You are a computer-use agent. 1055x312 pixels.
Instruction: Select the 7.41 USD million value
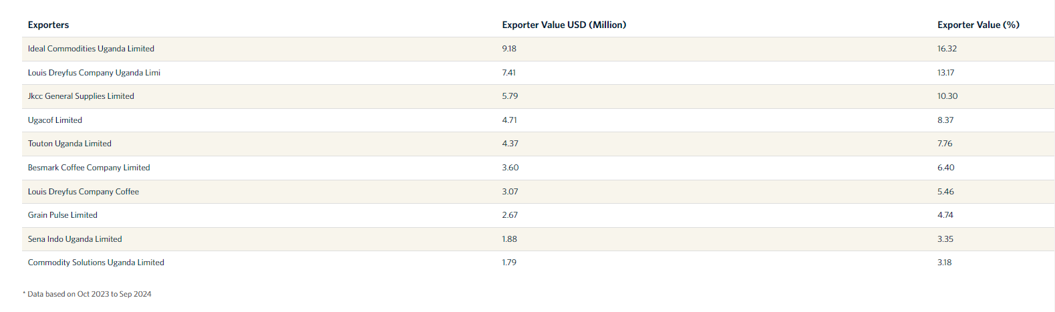point(509,73)
